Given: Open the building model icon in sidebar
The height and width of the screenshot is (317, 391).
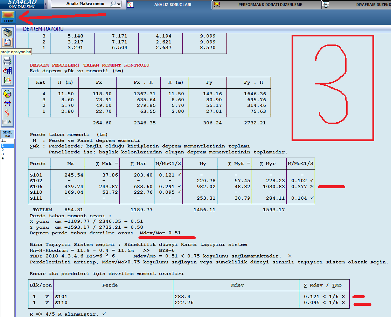Looking at the screenshot, I should pyautogui.click(x=7, y=33).
